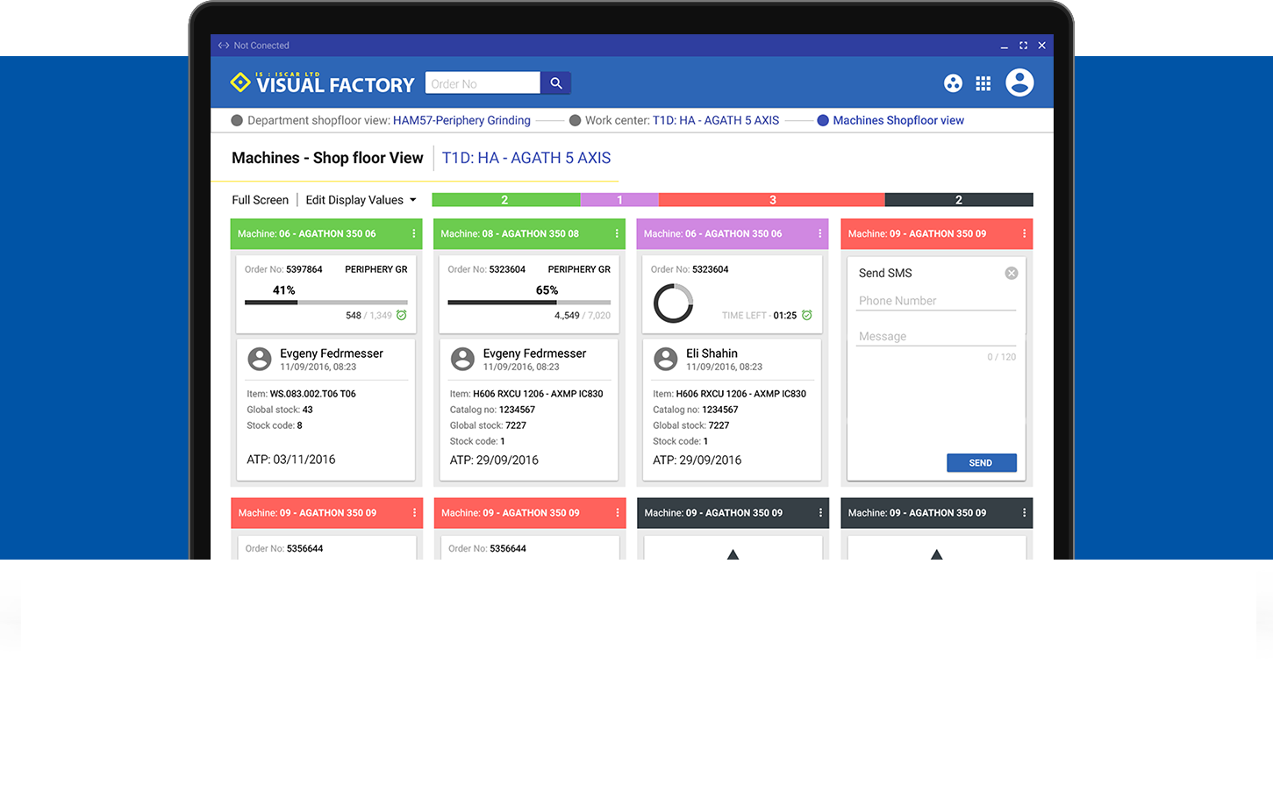Click alarm clock icon beside TIME LEFT 01:25
The image size is (1273, 785).
[x=807, y=315]
